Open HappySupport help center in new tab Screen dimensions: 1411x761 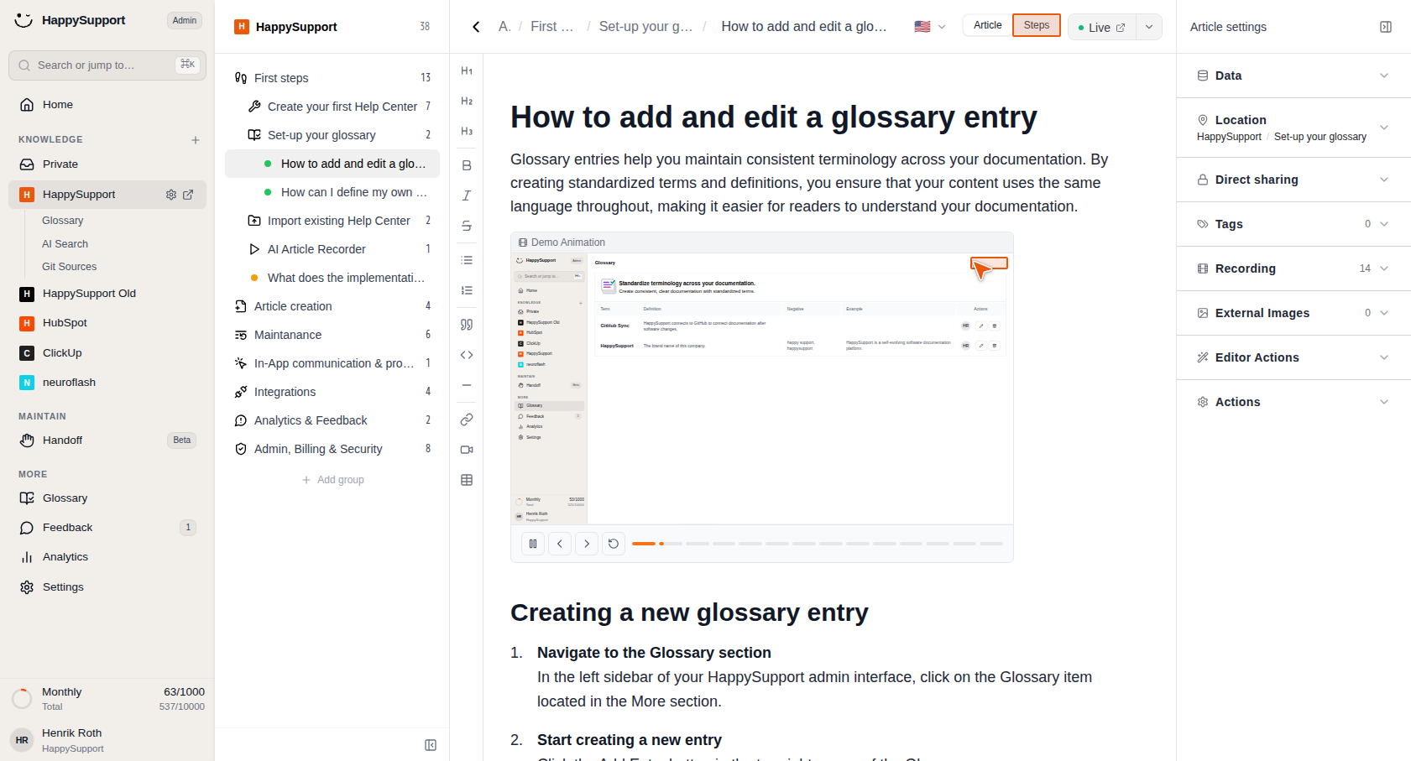188,195
